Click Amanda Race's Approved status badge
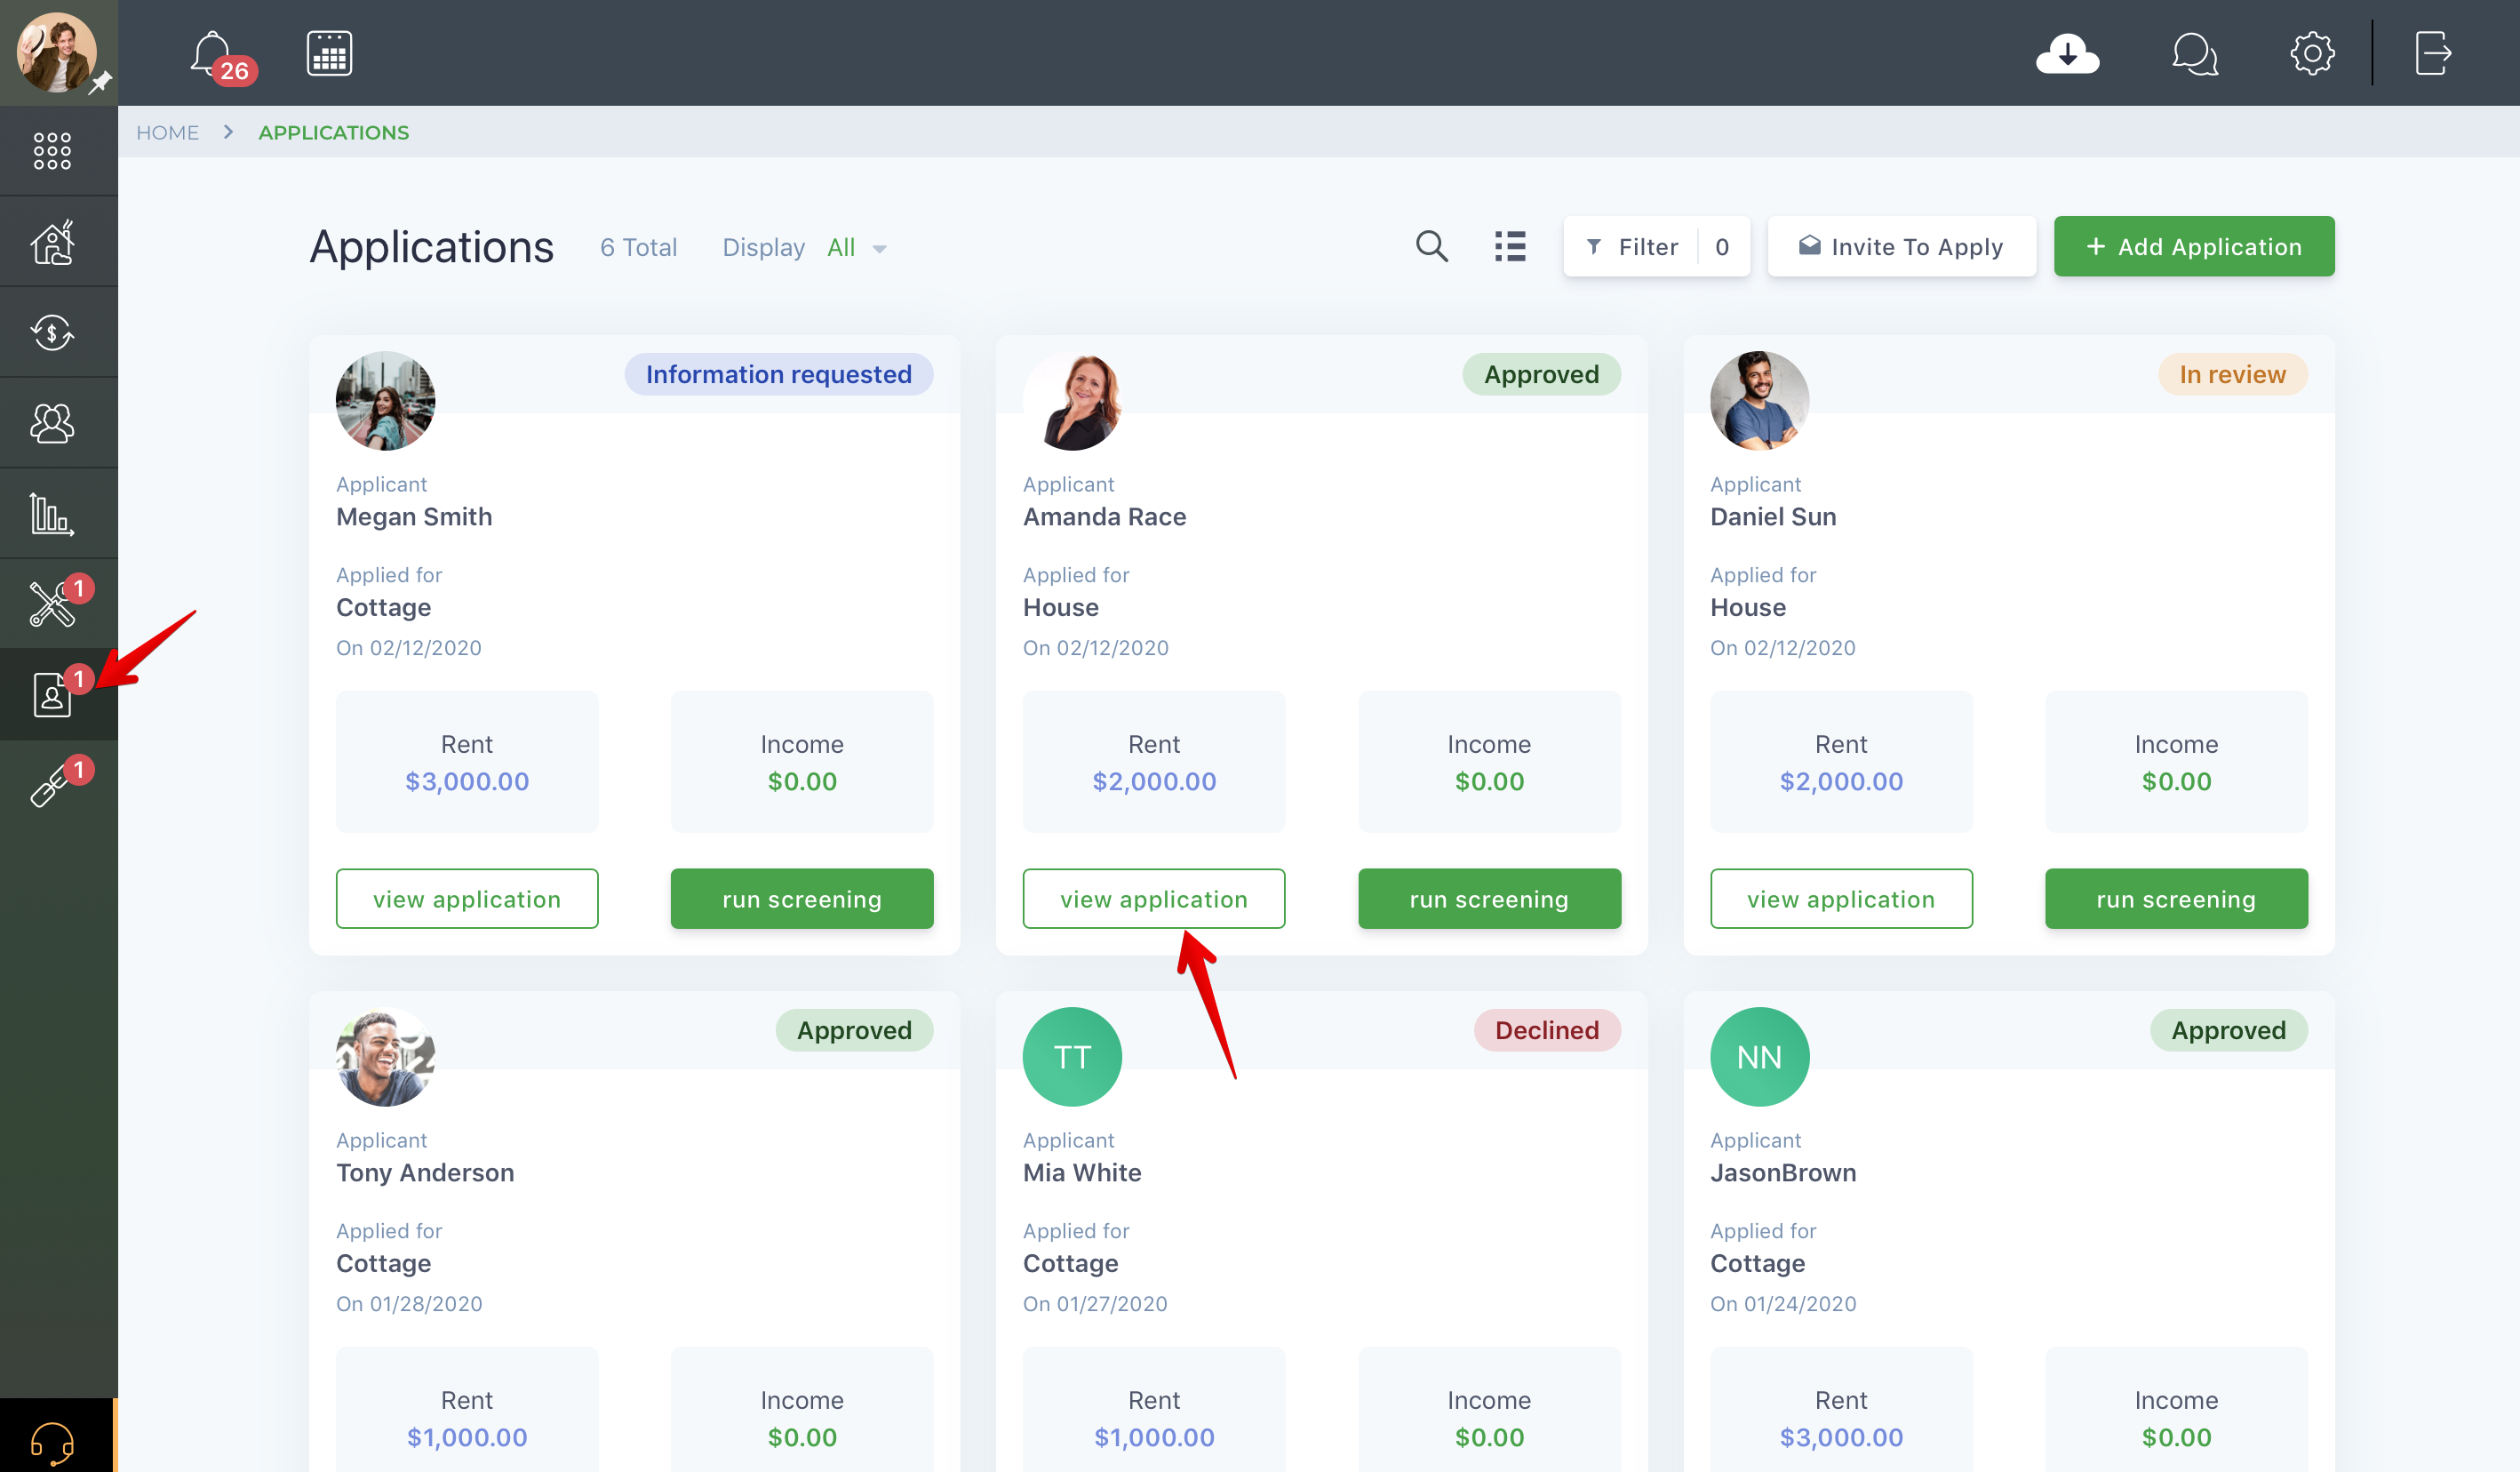This screenshot has height=1472, width=2520. (1541, 374)
